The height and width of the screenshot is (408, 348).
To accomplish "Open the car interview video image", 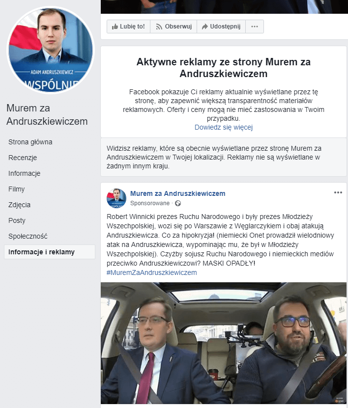I will tap(224, 343).
